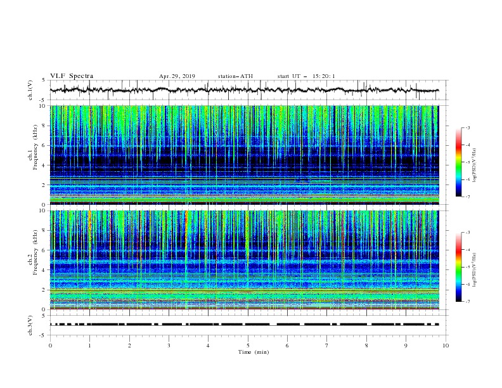Click inside the ch.1 spectrogram panel
The image size is (502, 388).
coord(244,155)
